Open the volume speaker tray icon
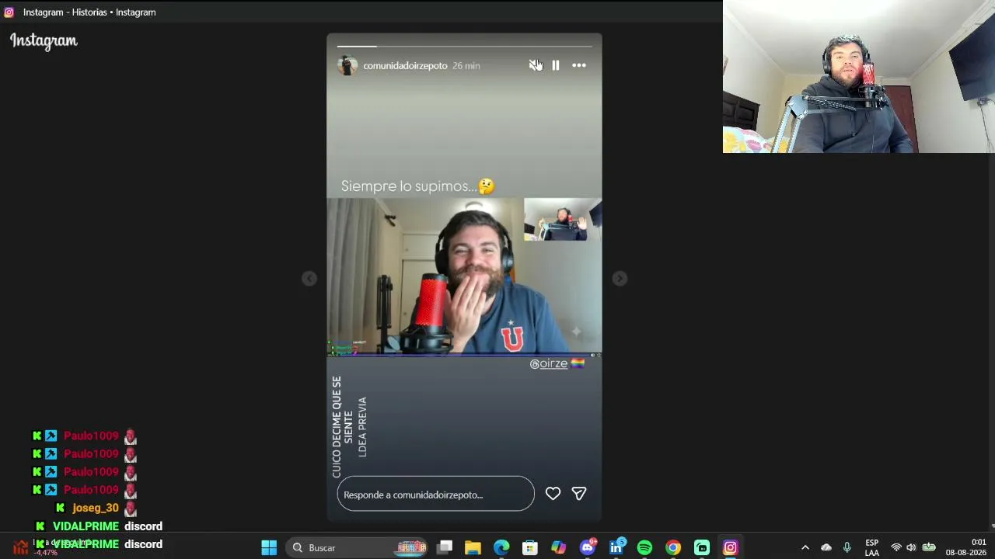 pos(911,548)
